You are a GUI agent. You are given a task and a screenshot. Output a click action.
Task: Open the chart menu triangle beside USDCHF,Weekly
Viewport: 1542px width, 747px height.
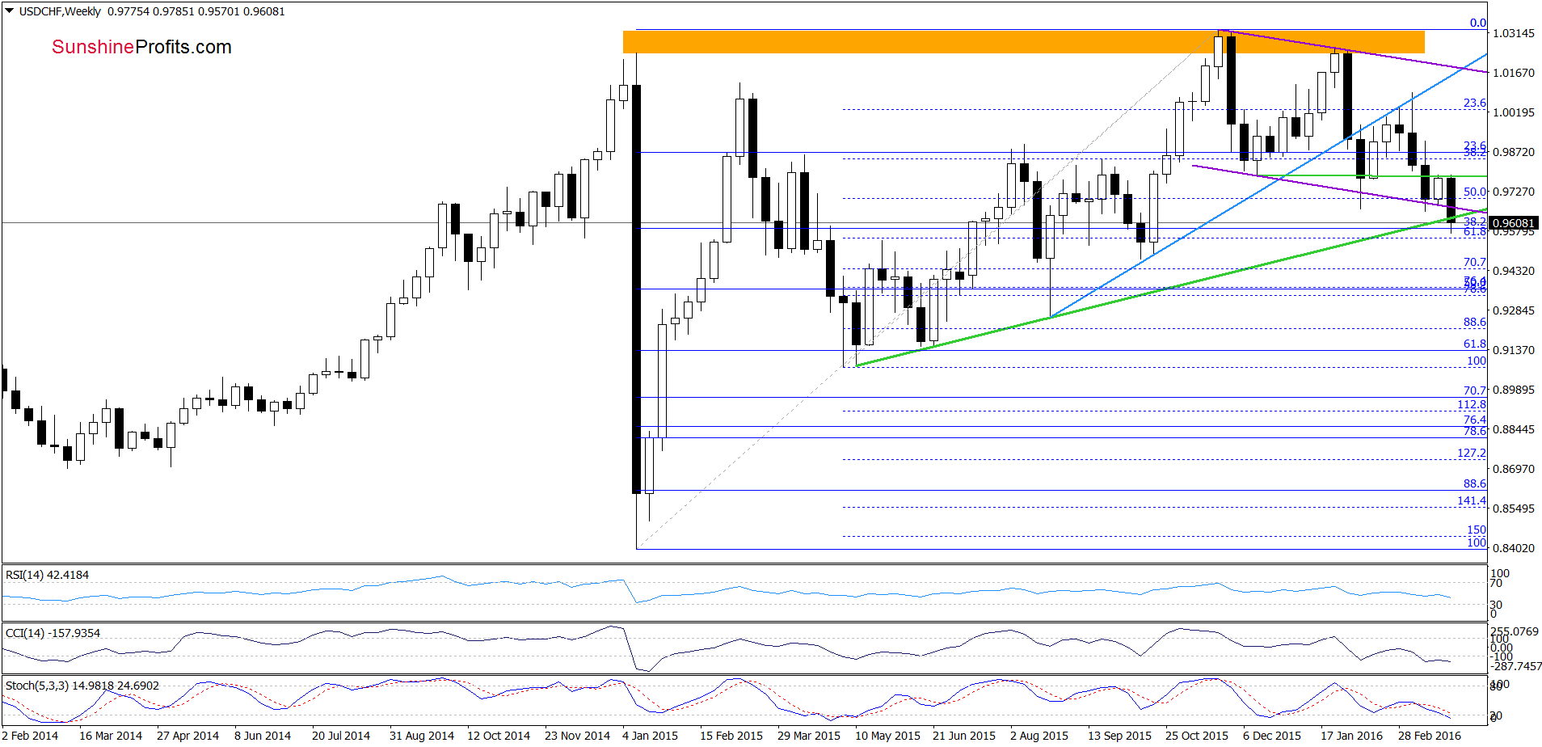(10, 11)
